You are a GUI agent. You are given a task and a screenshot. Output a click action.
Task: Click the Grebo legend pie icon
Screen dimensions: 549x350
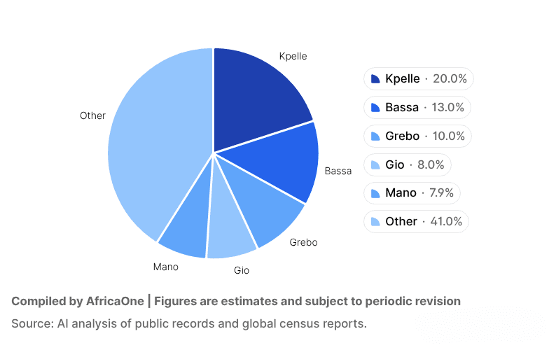point(375,136)
